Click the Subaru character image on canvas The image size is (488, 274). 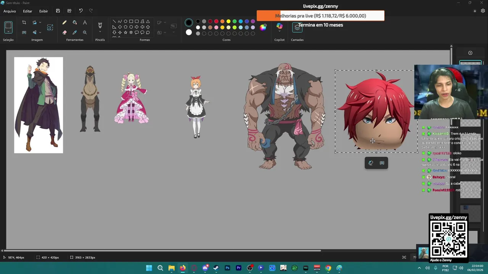coord(39,105)
